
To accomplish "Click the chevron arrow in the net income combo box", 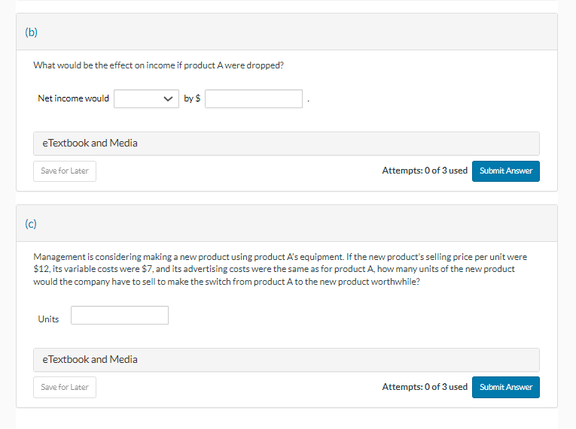I will pyautogui.click(x=167, y=98).
